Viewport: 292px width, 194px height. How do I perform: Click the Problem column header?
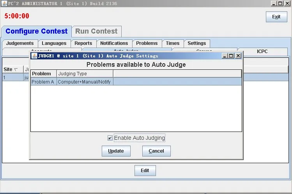click(44, 74)
